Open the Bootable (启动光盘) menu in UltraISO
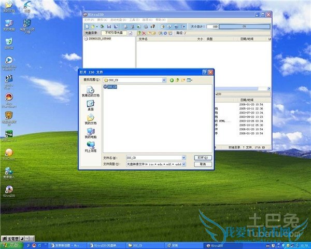The height and width of the screenshot is (249, 311). point(118,20)
